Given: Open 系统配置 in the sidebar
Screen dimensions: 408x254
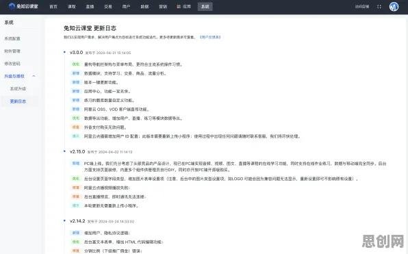Looking at the screenshot, I should pyautogui.click(x=12, y=38).
